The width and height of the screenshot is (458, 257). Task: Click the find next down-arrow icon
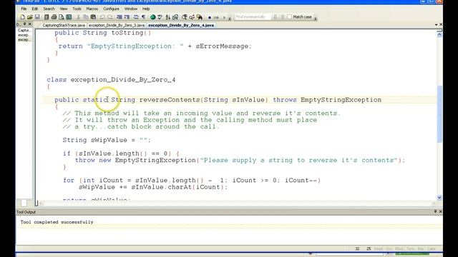275,17
